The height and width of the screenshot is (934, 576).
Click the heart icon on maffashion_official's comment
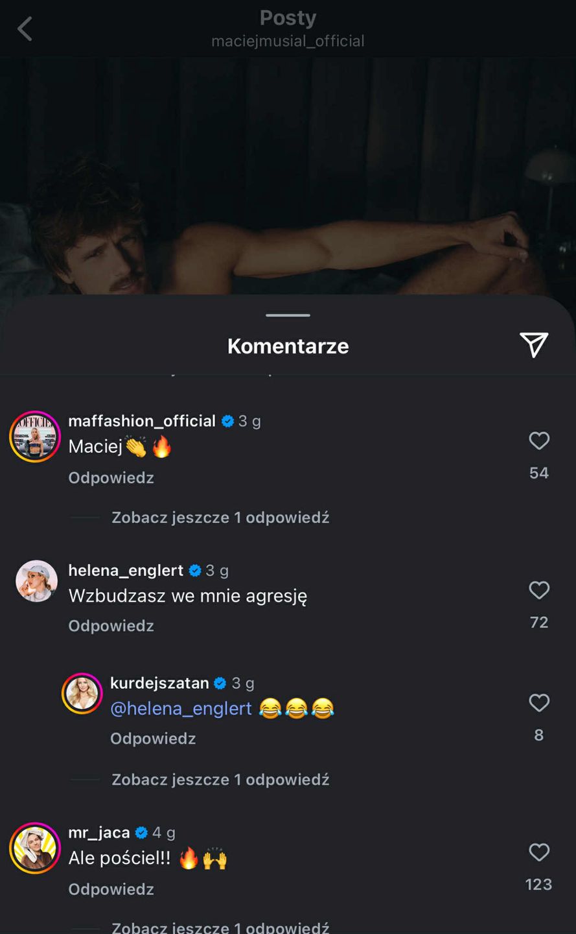pos(539,441)
